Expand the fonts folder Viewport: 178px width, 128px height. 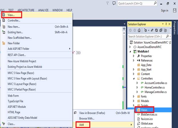[x=134, y=96]
